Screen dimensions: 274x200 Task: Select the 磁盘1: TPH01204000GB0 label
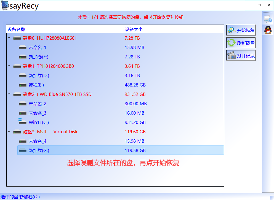(x=48, y=66)
